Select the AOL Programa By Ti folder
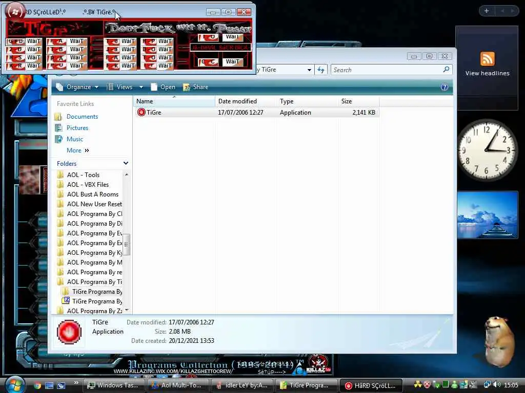Image resolution: width=525 pixels, height=393 pixels. (x=94, y=282)
